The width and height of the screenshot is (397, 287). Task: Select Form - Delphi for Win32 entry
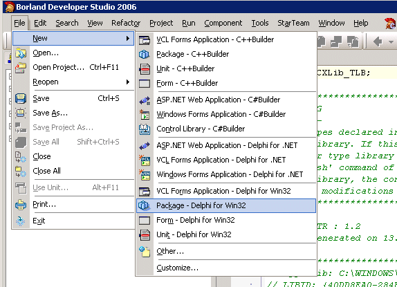pos(226,220)
